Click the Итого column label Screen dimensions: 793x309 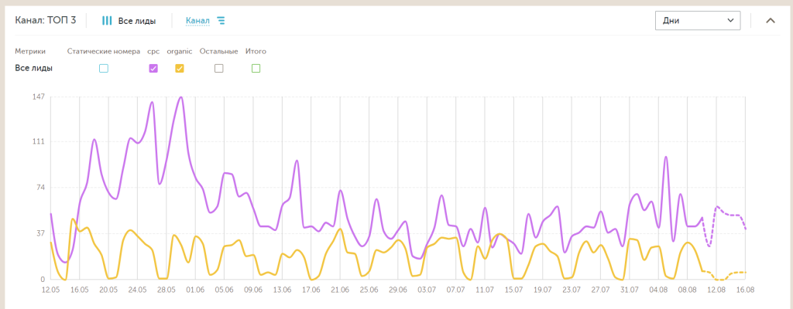coord(256,52)
